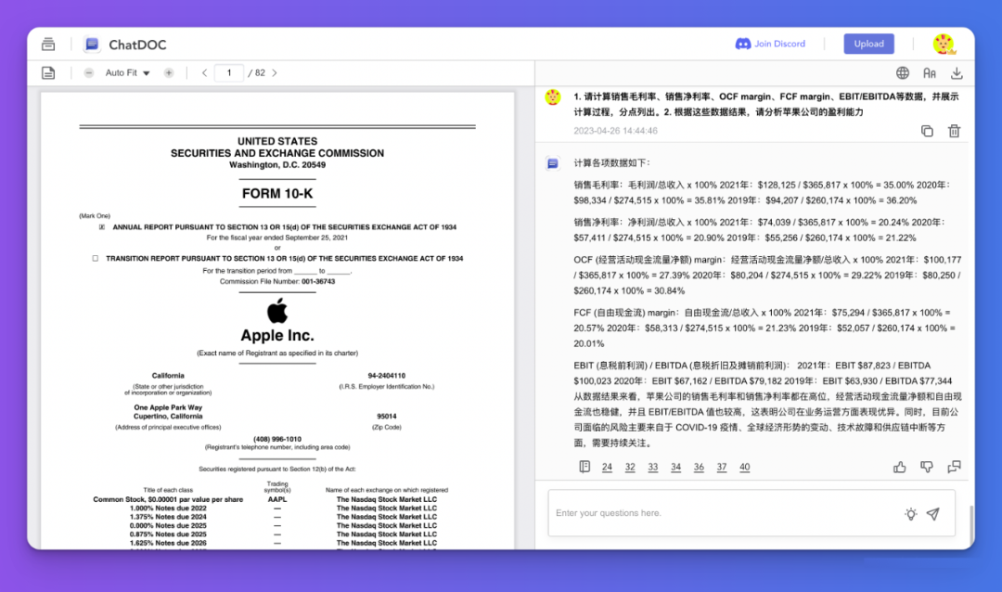This screenshot has height=592, width=1002.
Task: Click the Upload button
Action: [868, 44]
